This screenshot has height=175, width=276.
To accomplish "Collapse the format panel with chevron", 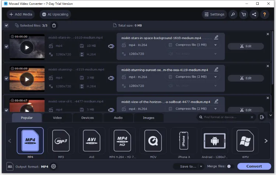I will coord(270,115).
